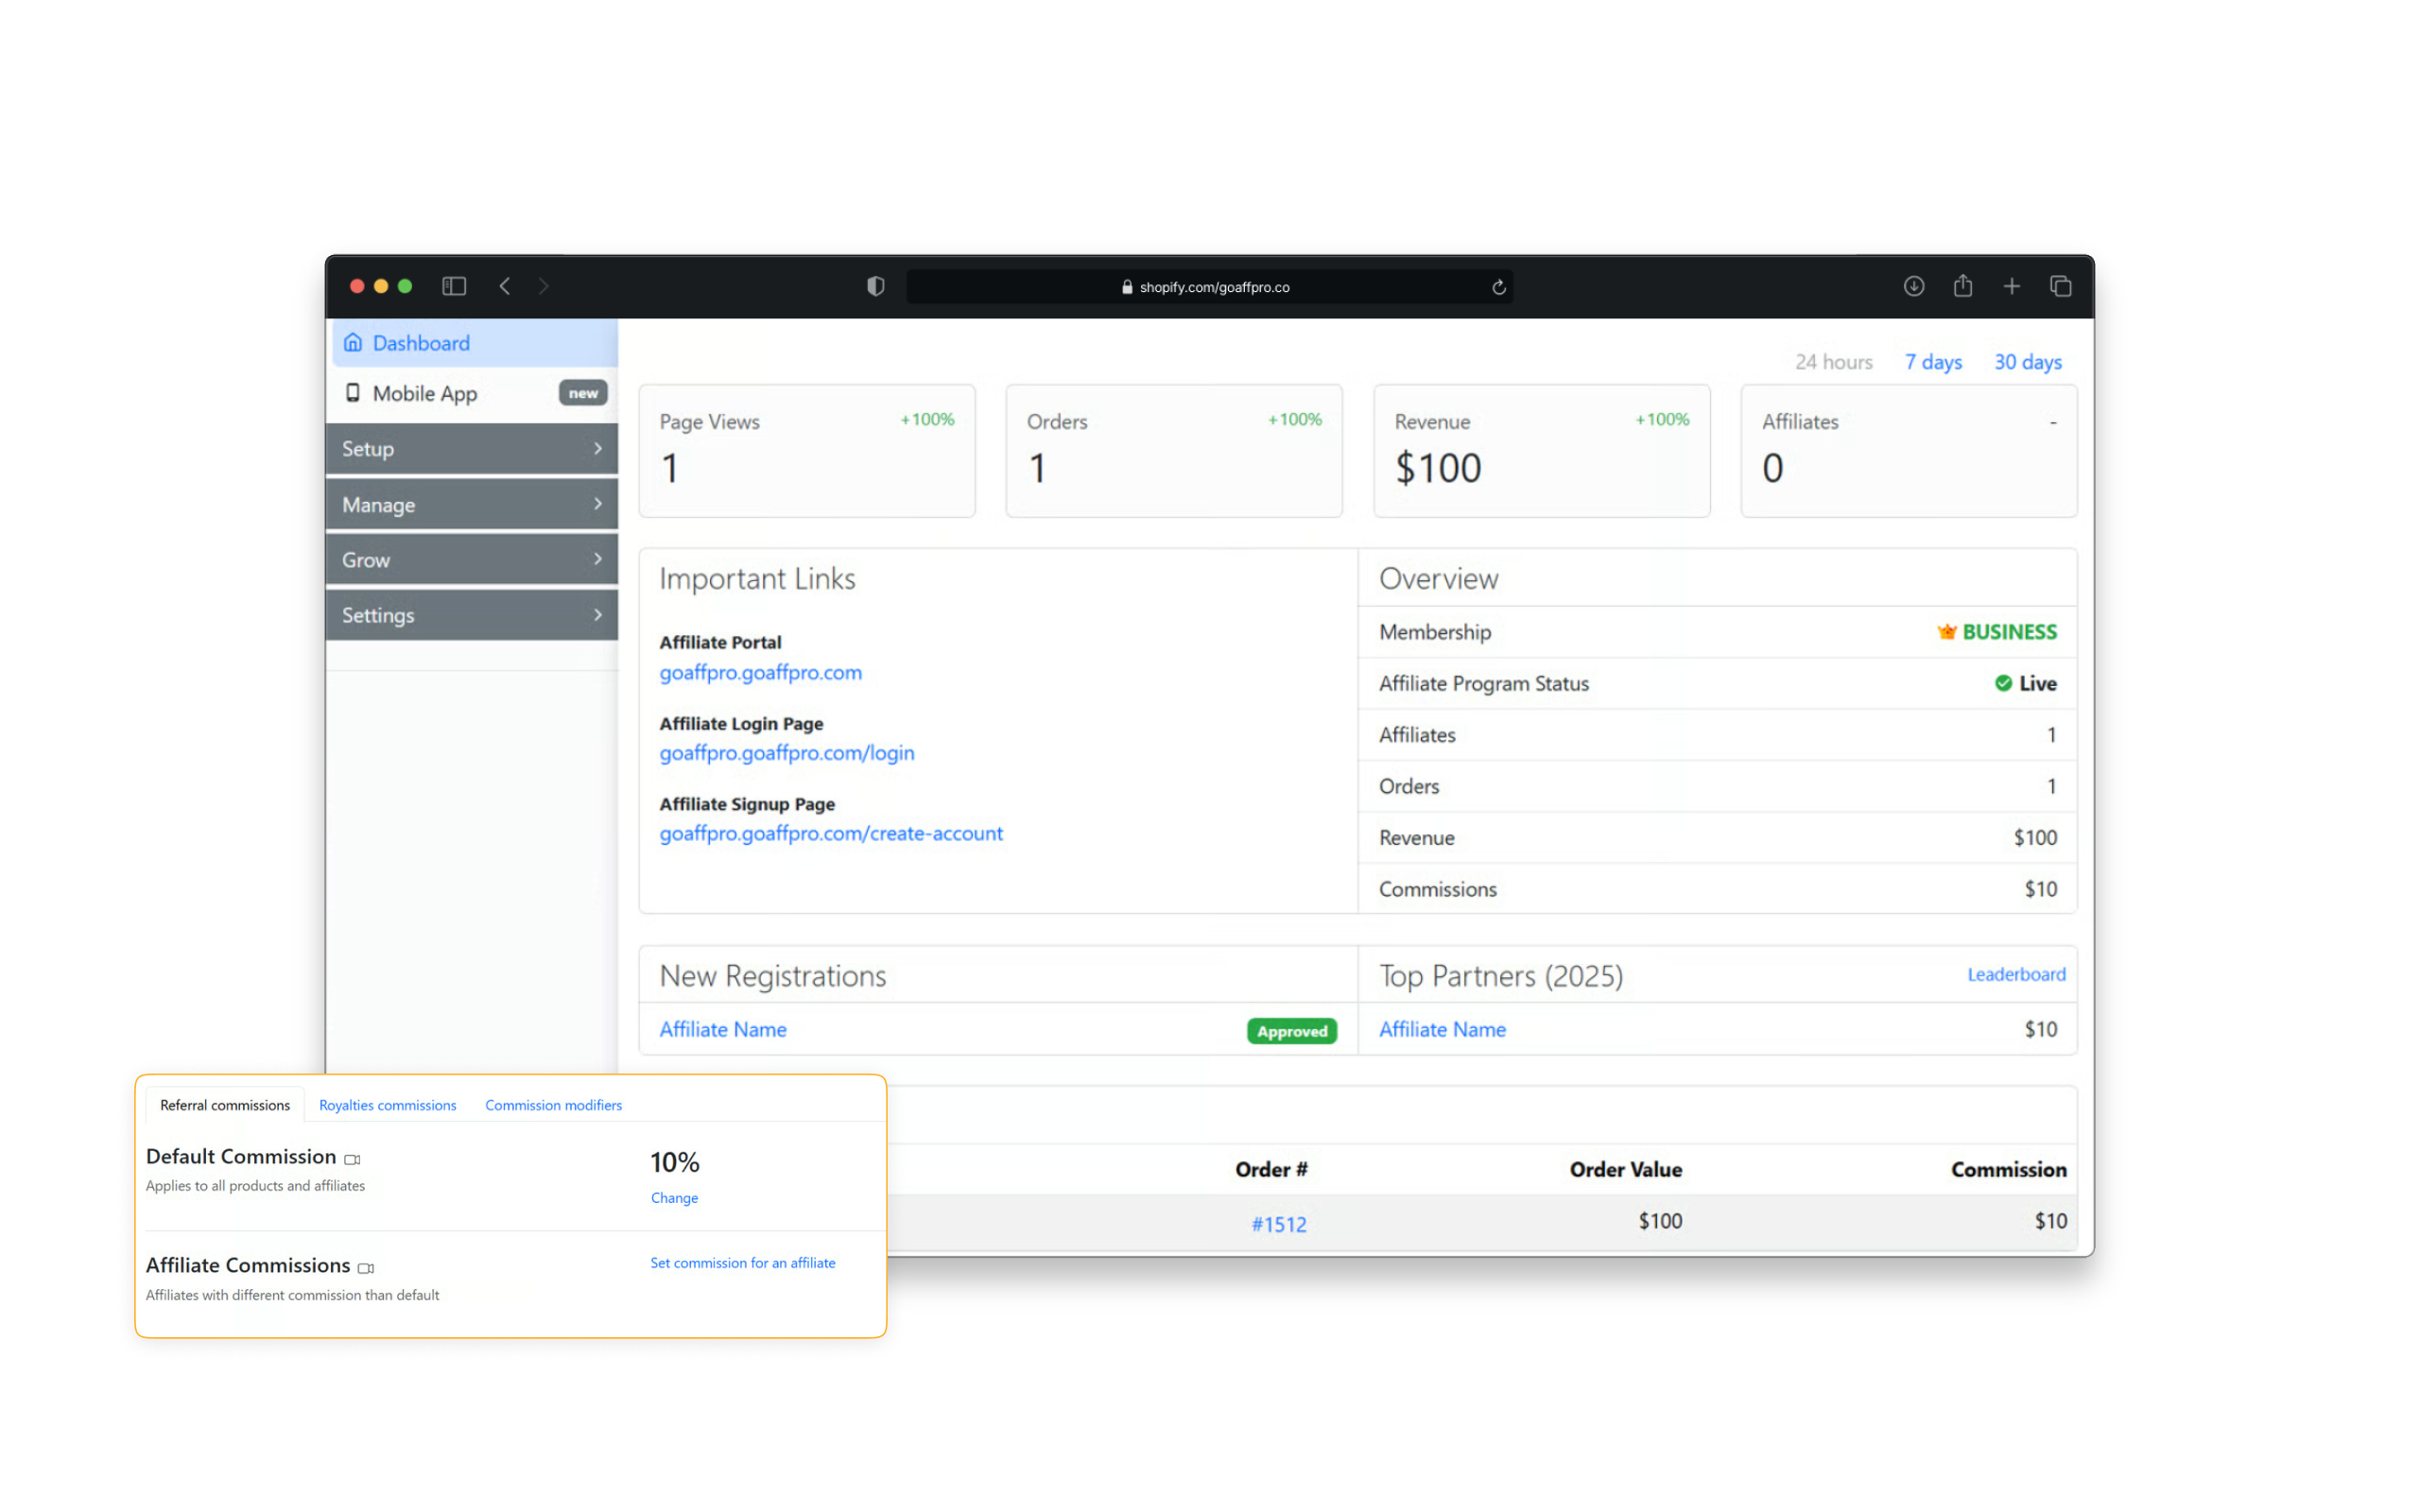Click the Important Links heading

pyautogui.click(x=757, y=579)
